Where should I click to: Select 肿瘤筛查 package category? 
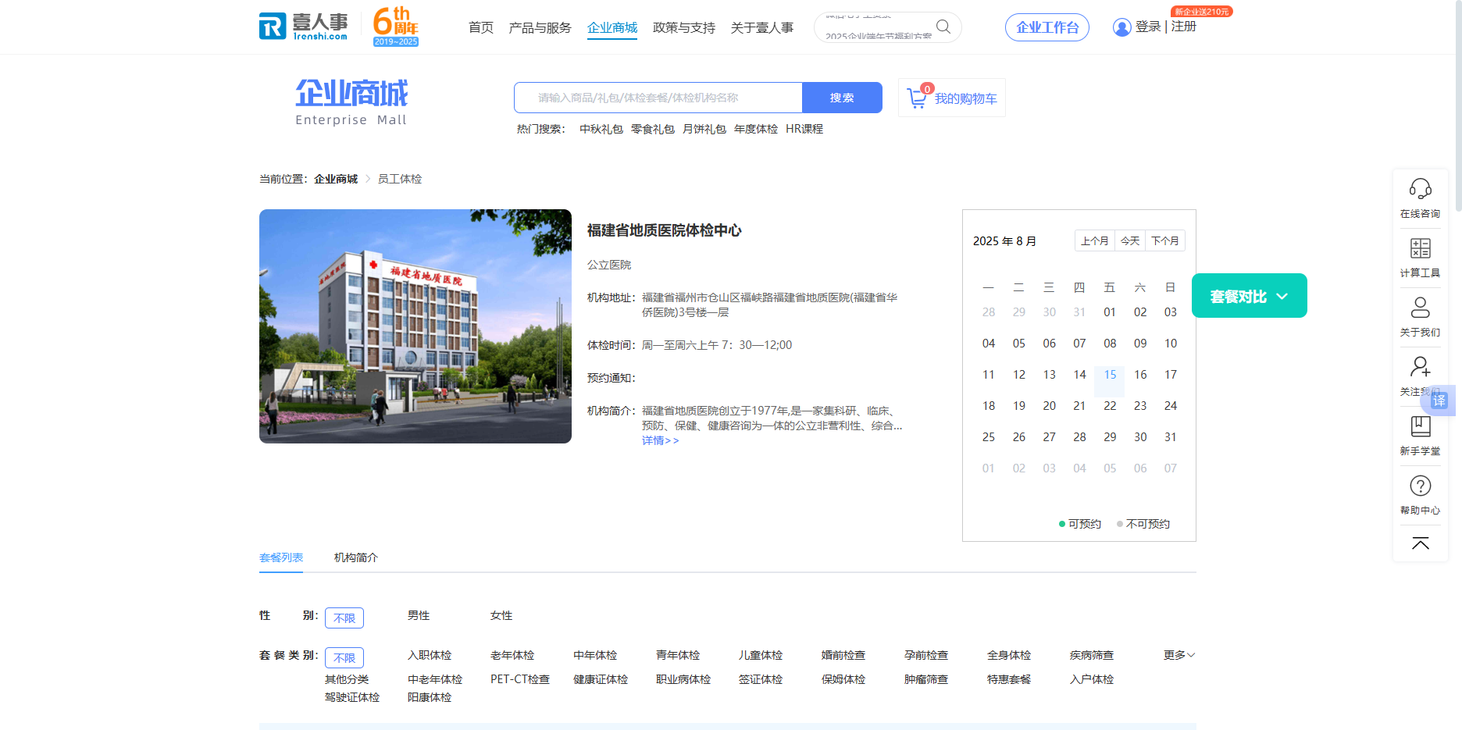(926, 679)
